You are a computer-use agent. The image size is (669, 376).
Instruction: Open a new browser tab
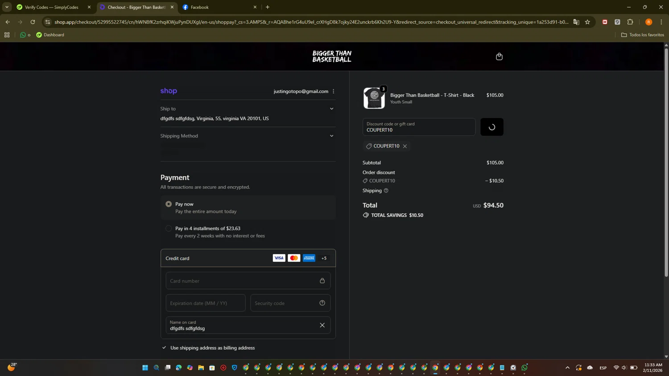268,7
